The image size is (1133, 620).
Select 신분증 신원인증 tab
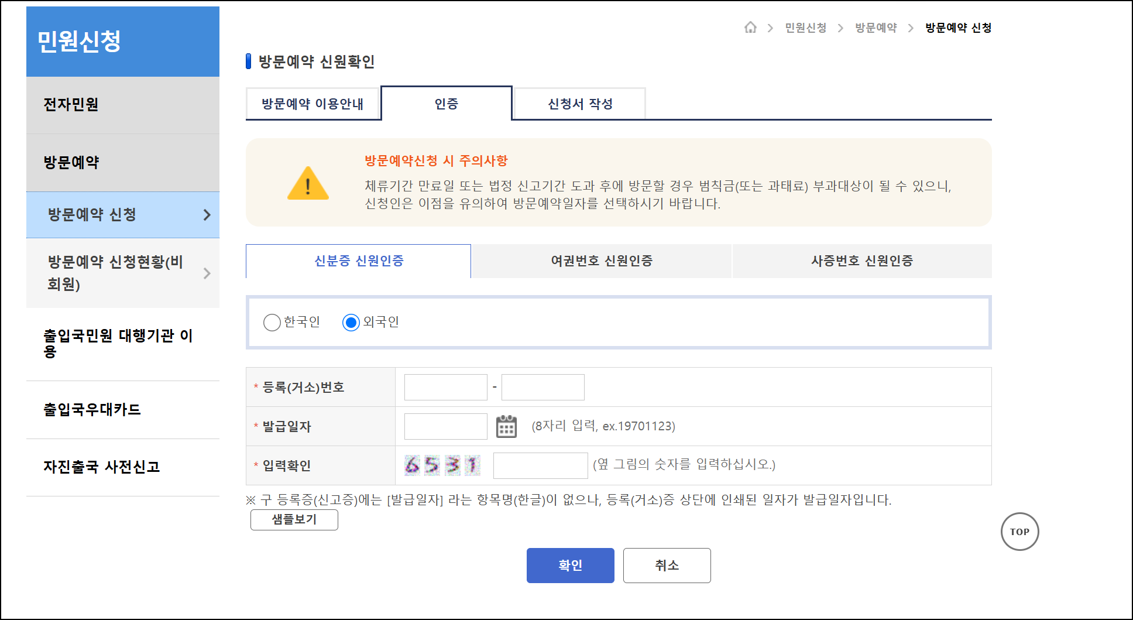pos(359,261)
